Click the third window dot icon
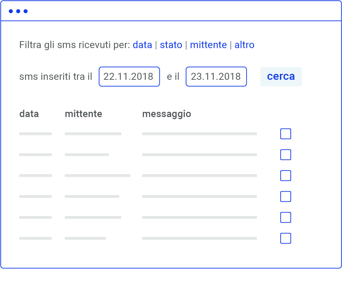 click(25, 11)
